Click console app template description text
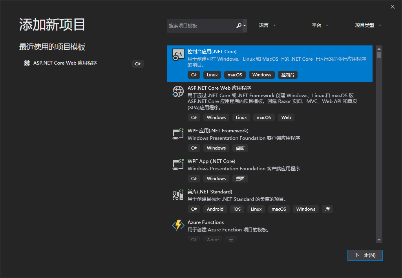This screenshot has height=278, width=402. tap(277, 62)
